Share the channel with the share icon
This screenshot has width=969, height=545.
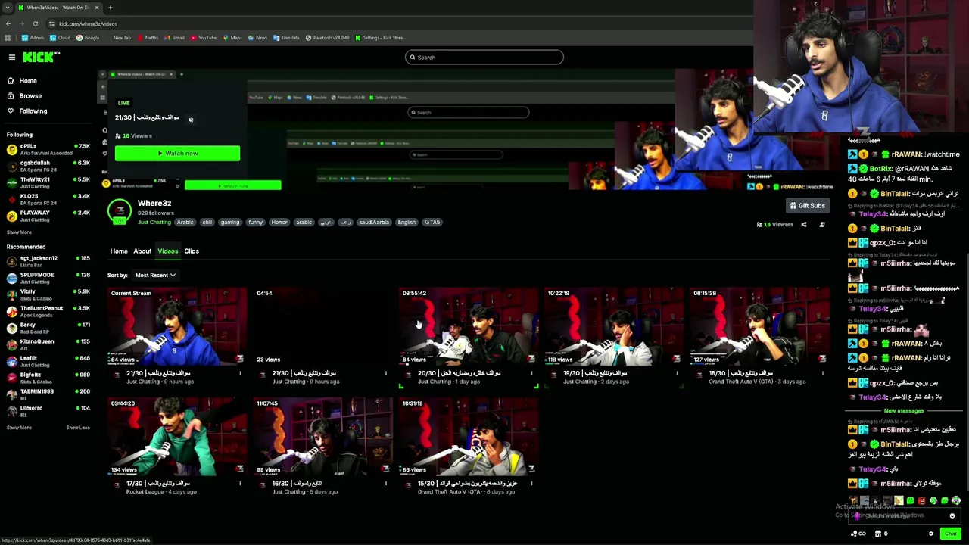click(x=804, y=225)
